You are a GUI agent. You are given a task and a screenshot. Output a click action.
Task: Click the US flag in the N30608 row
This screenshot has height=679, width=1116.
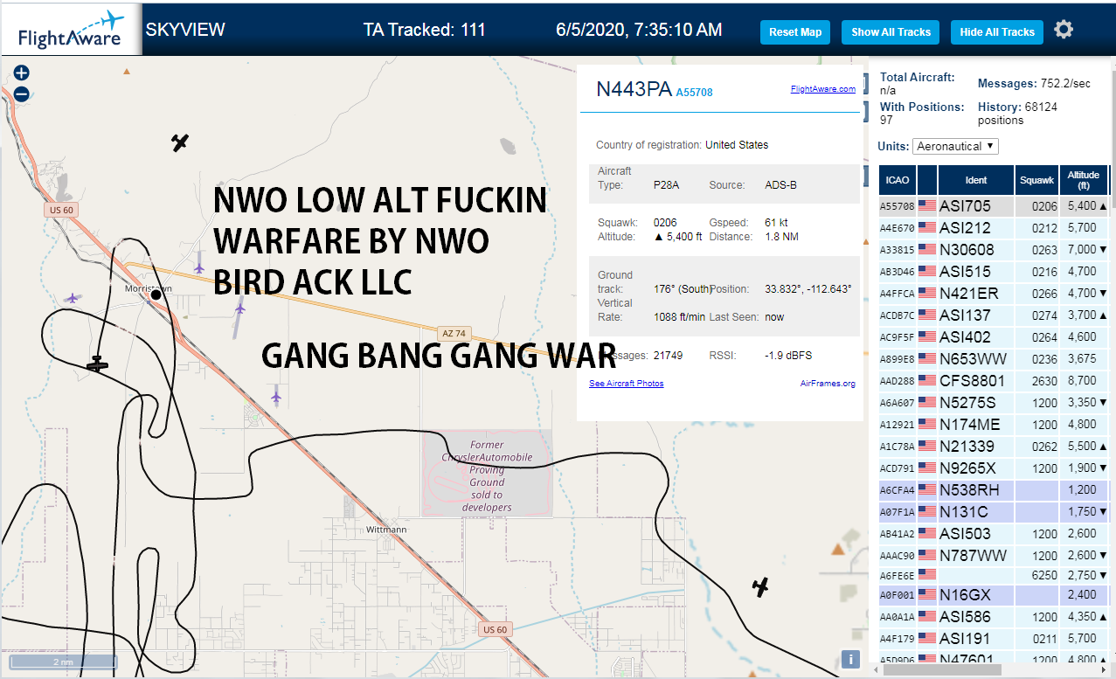[927, 250]
